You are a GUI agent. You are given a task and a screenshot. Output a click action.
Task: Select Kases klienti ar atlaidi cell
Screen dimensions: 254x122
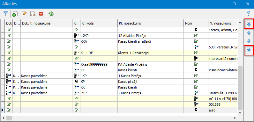151,41
